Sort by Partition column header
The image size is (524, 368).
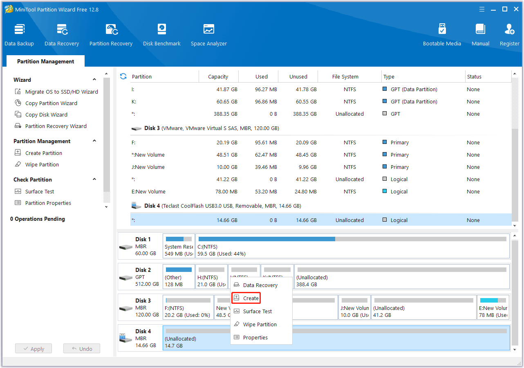(163, 76)
